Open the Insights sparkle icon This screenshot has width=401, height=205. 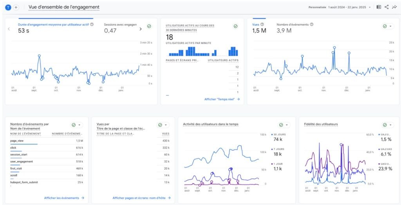394,7
